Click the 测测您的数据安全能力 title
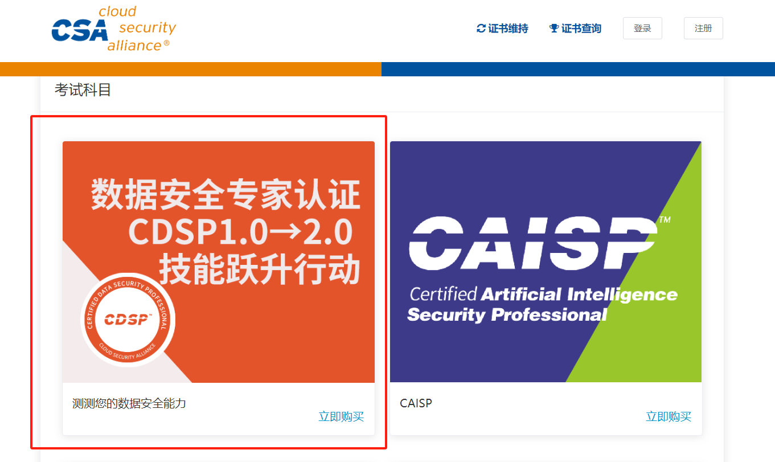The width and height of the screenshot is (775, 462). (x=129, y=404)
